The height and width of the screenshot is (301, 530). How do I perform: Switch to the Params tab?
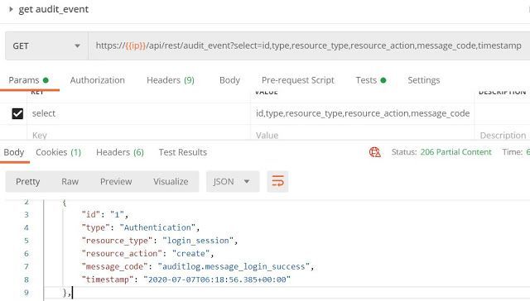pos(29,80)
